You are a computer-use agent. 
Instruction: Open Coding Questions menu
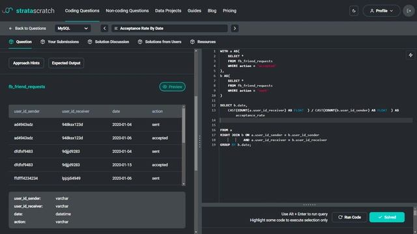82,11
